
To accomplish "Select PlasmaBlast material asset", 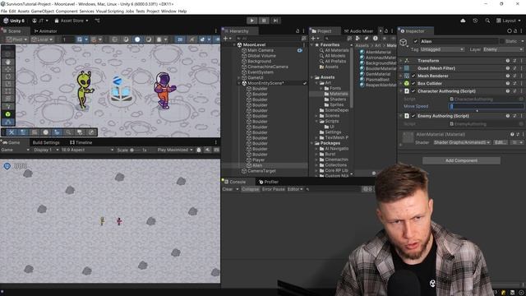I will pyautogui.click(x=378, y=80).
